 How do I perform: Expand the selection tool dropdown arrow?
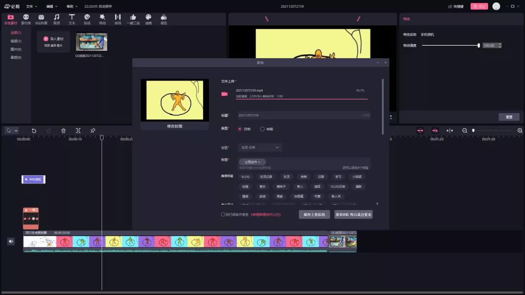tap(16, 131)
